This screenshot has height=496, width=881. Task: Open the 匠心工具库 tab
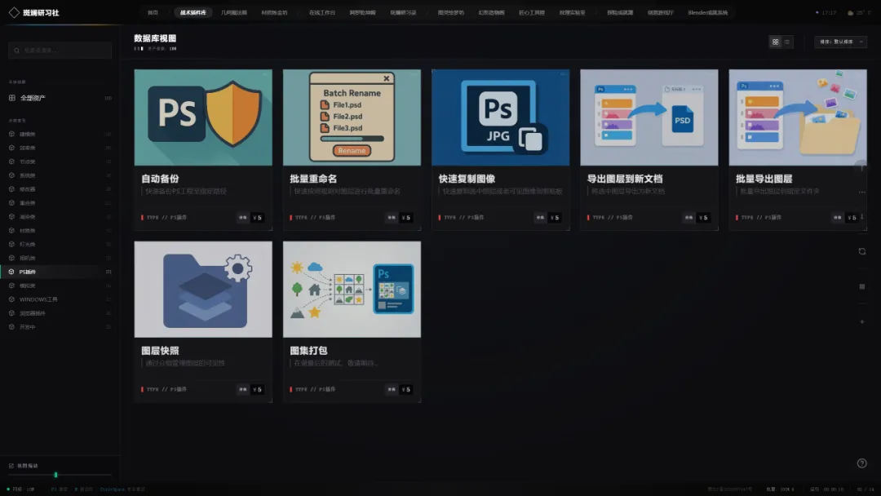coord(532,12)
